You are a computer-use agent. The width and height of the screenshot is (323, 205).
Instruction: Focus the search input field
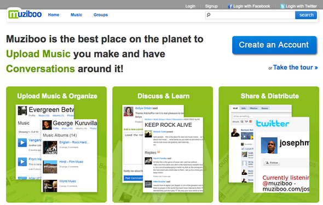250,15
